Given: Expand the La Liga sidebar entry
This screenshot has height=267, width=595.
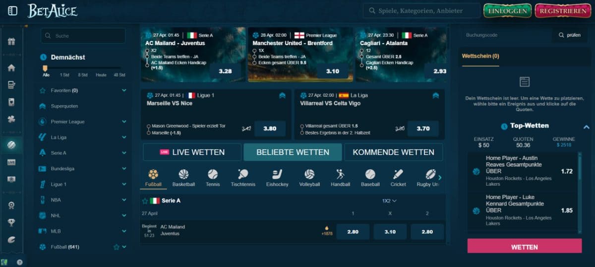Looking at the screenshot, I should [x=124, y=137].
